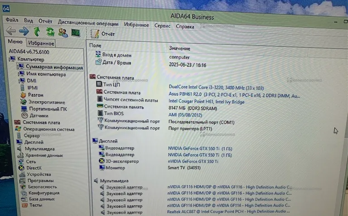Viewport: 348px width, 216px height.
Task: Click the Программы tree icon
Action: pos(22,181)
